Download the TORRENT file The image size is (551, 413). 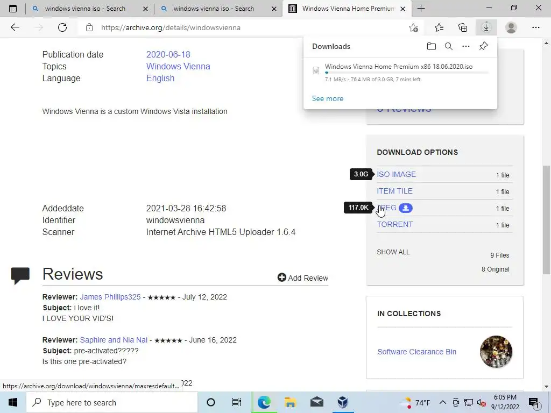click(x=394, y=224)
